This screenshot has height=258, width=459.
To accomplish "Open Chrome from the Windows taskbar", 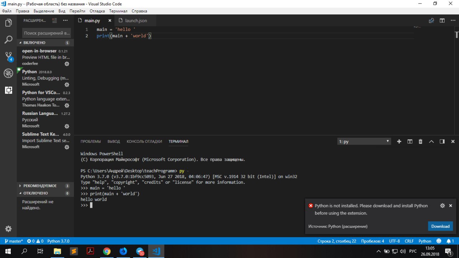I will coord(107,251).
